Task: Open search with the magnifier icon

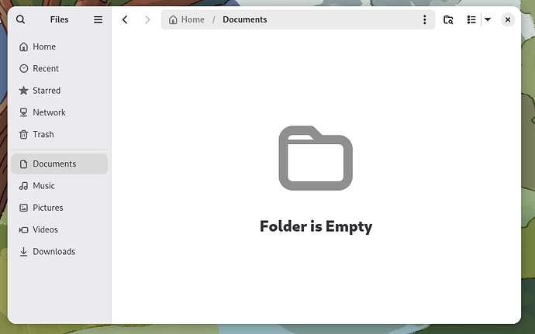Action: tap(20, 19)
